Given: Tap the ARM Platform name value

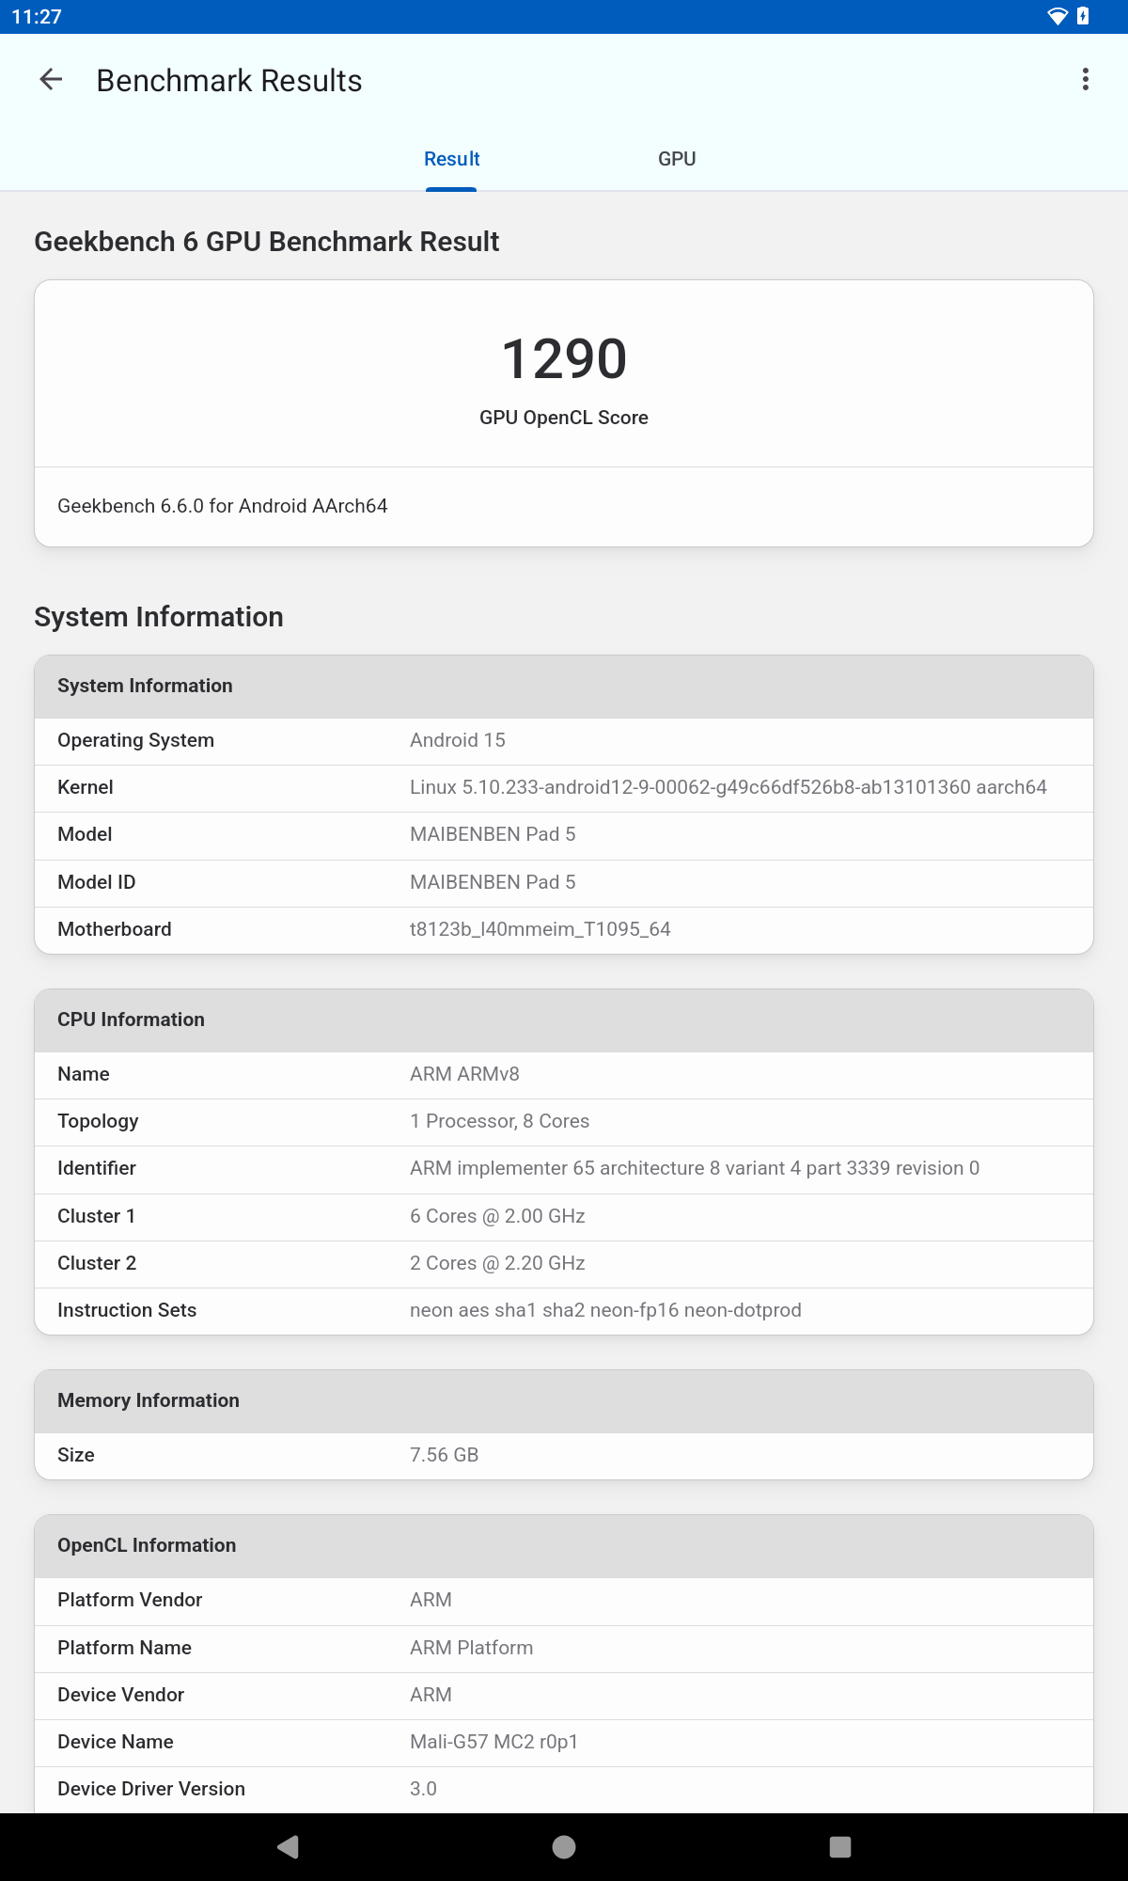Looking at the screenshot, I should coord(471,1648).
